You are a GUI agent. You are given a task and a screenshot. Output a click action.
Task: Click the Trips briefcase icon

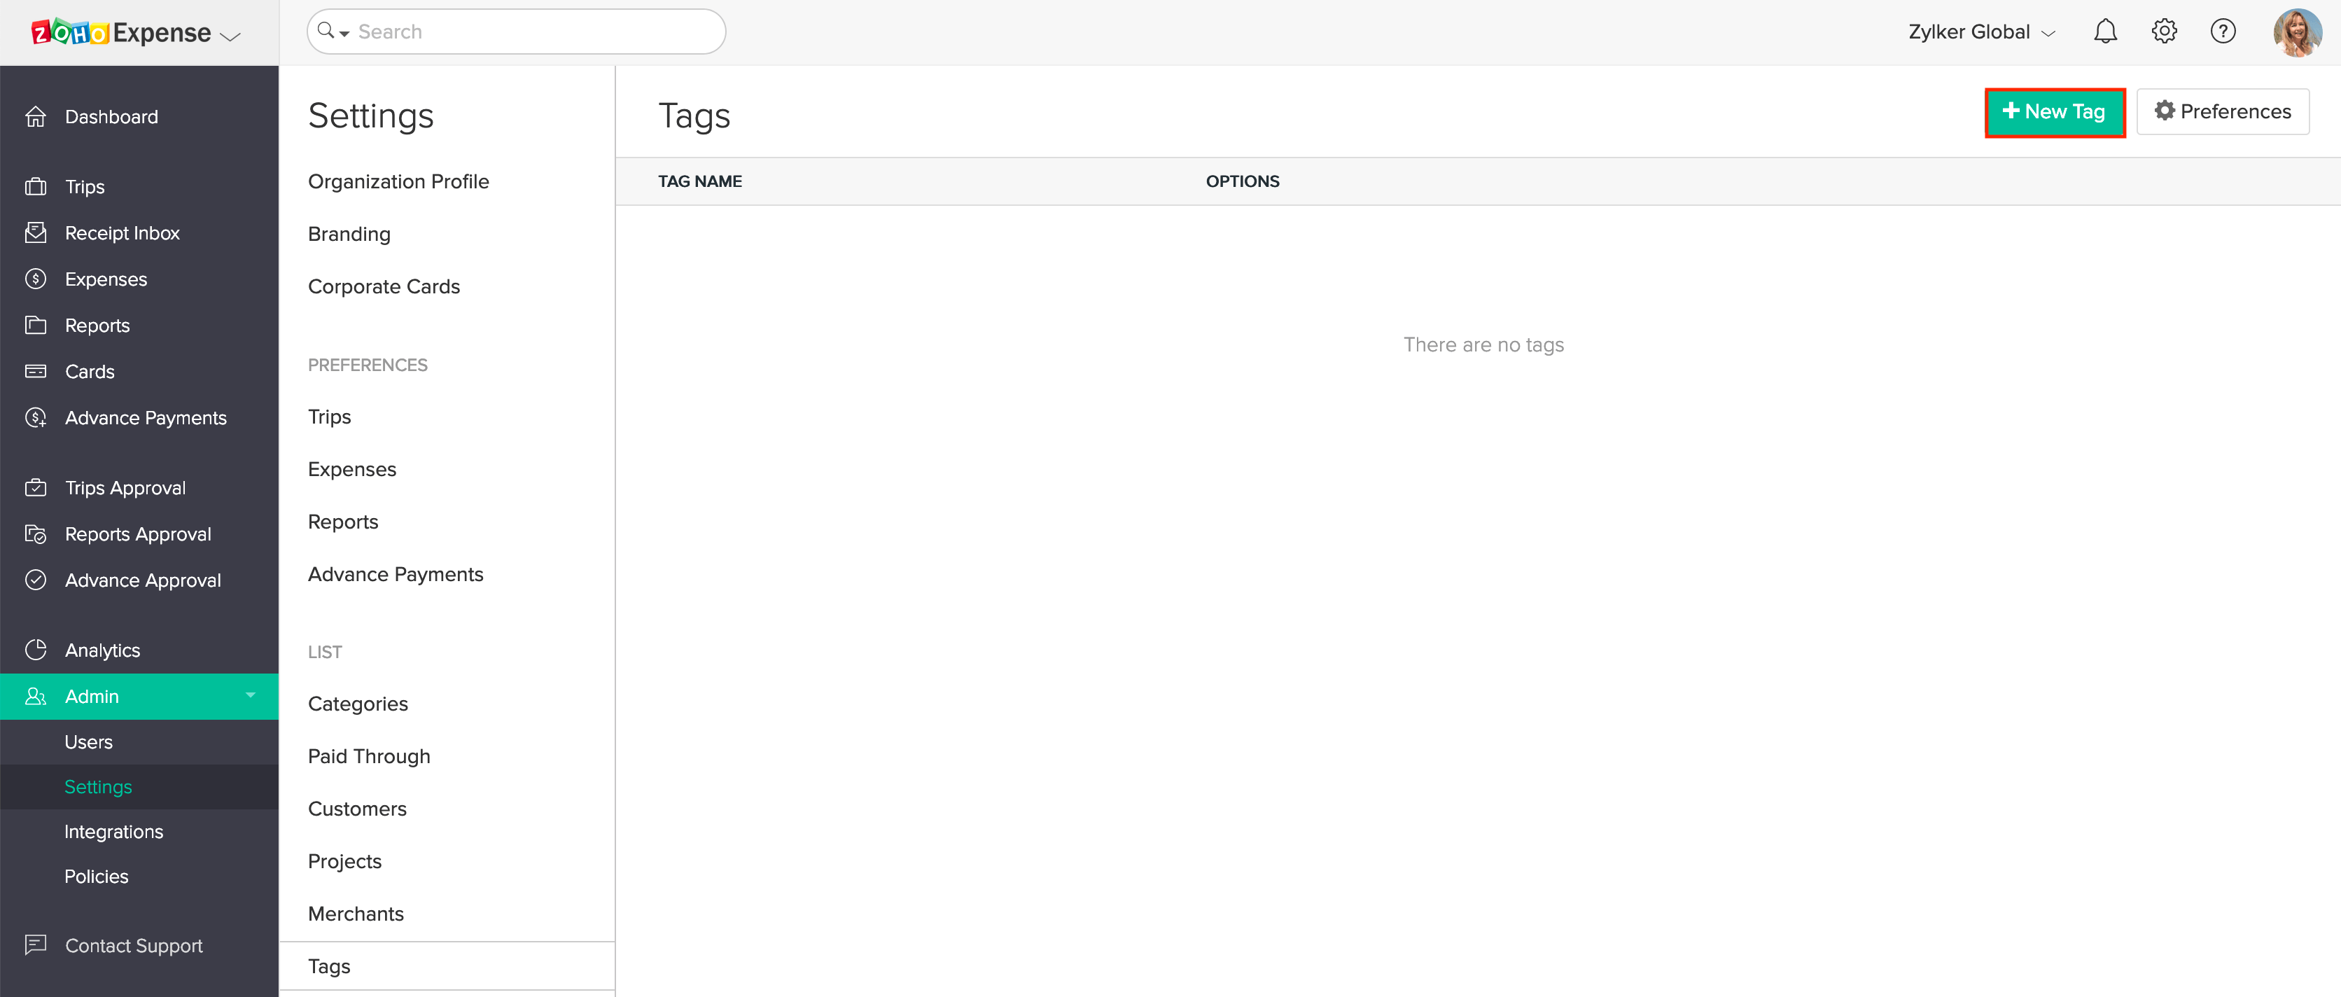tap(36, 186)
